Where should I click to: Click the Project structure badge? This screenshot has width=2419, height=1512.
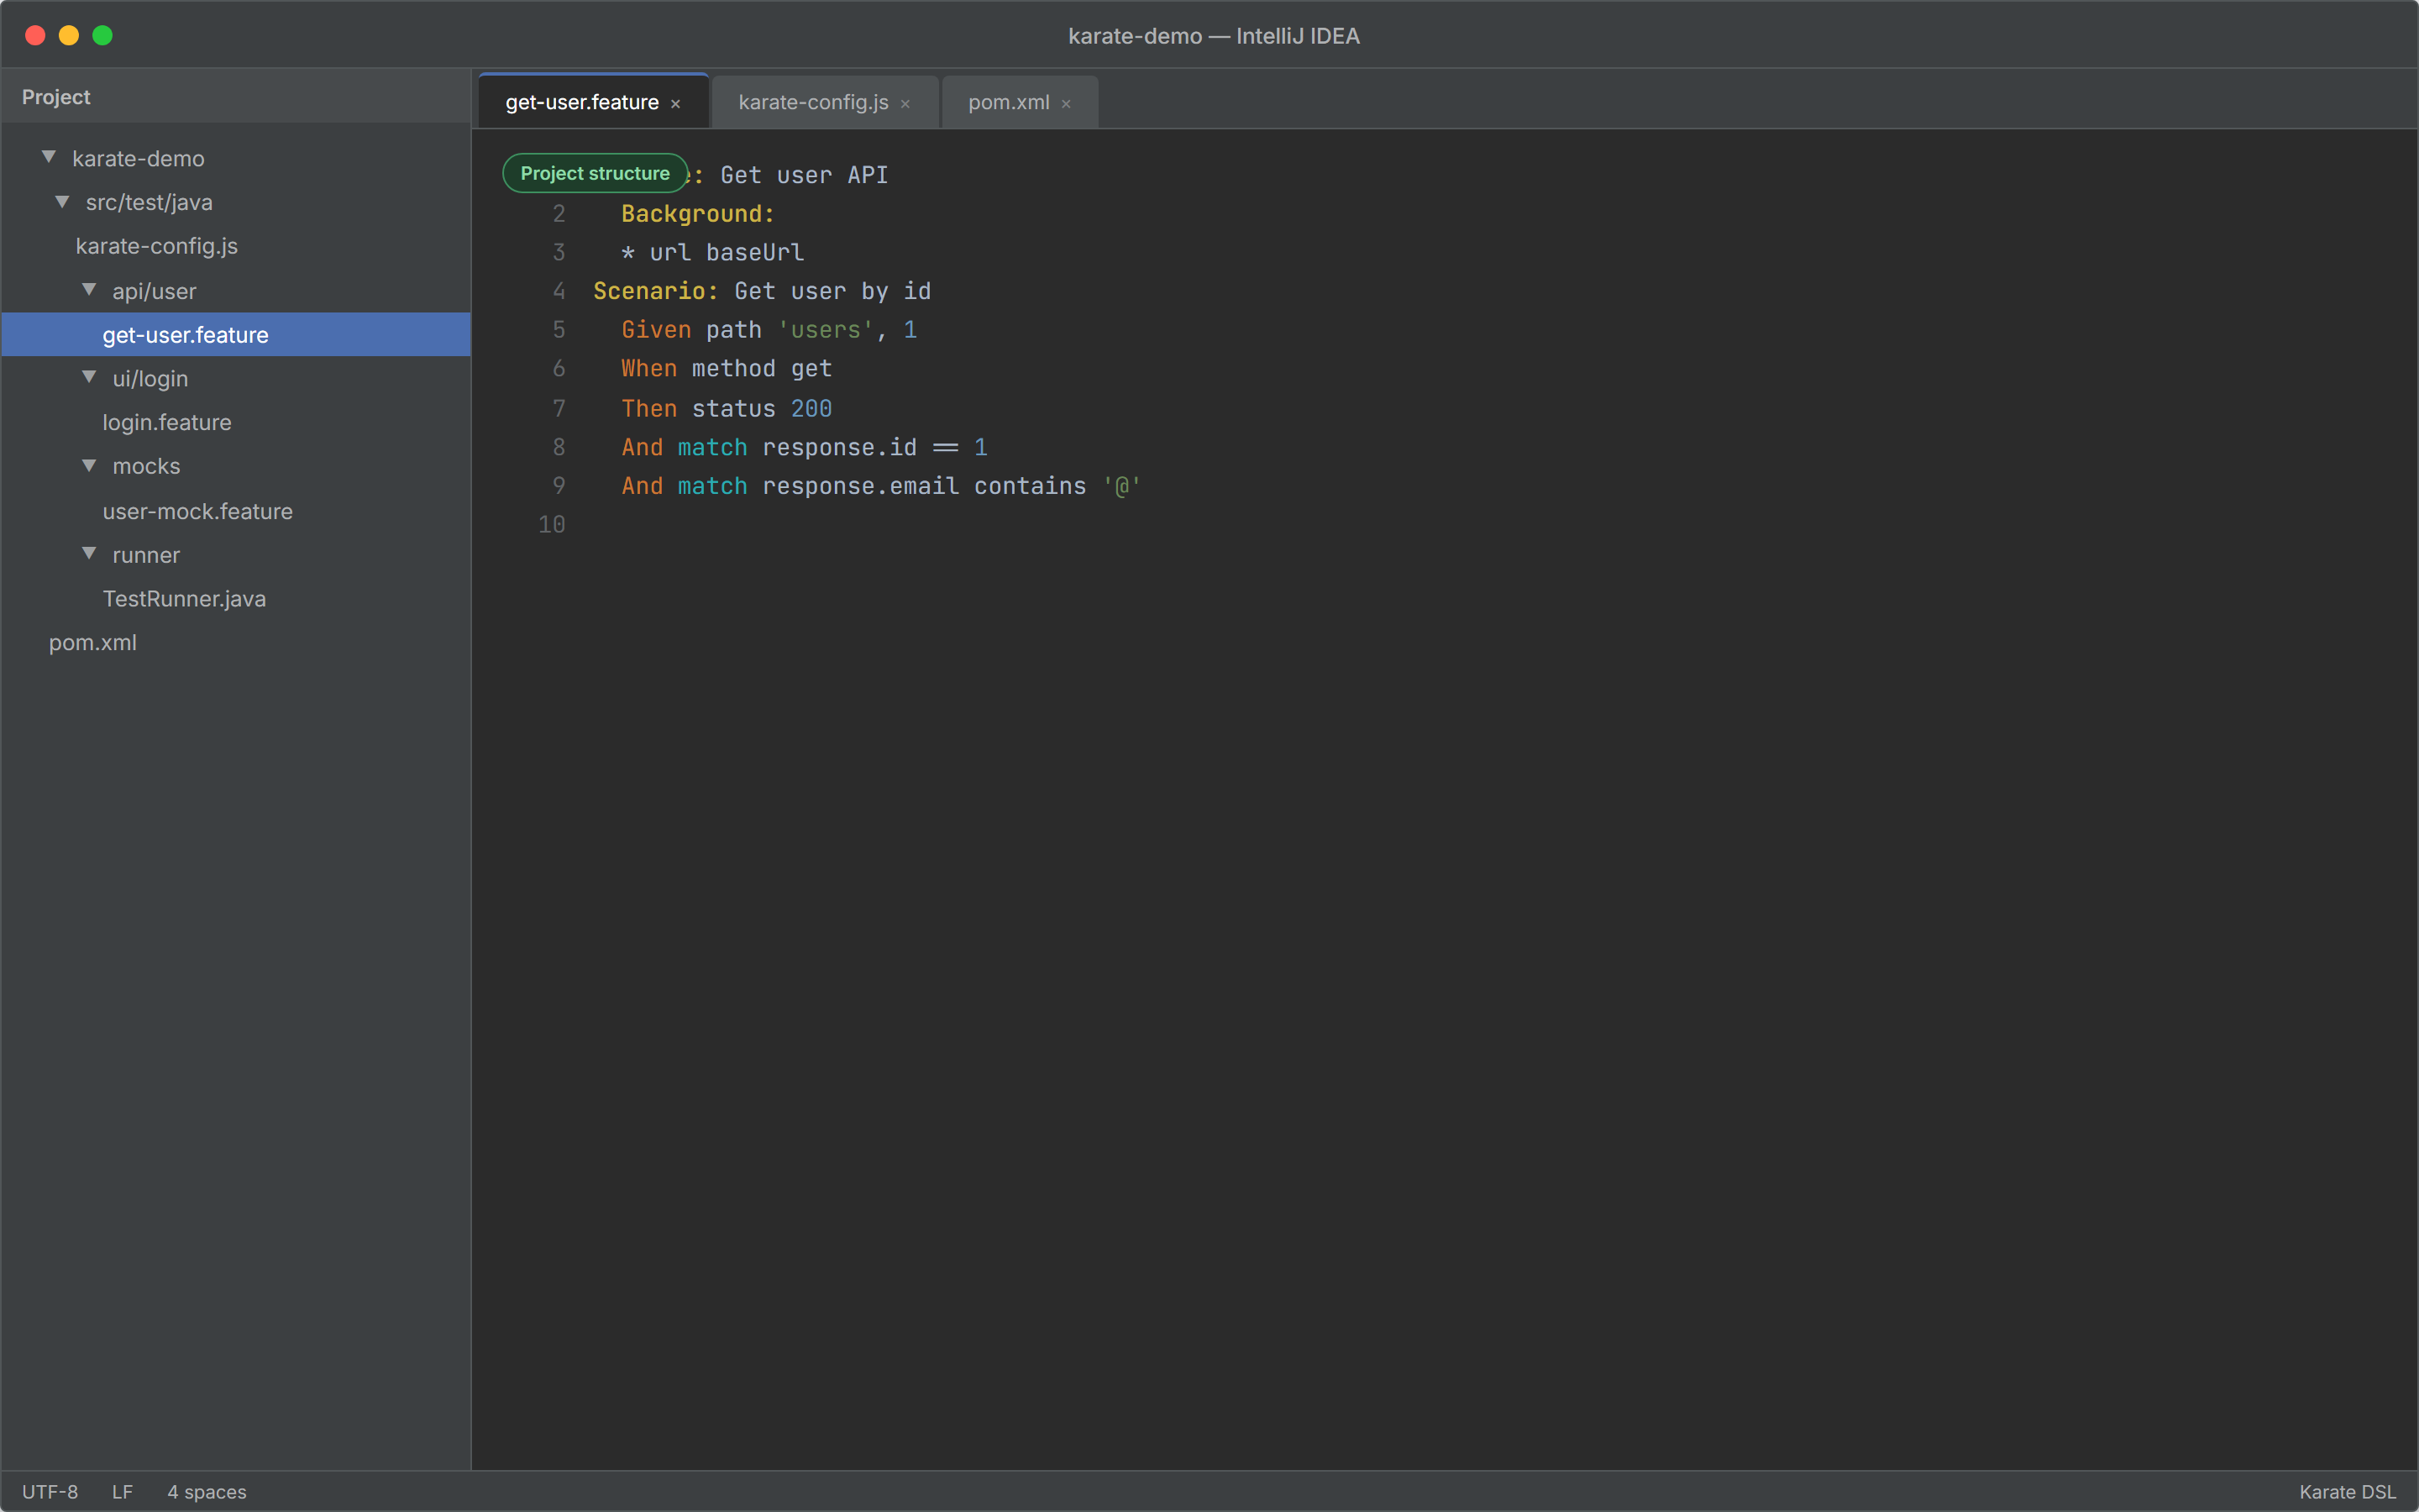click(x=595, y=173)
